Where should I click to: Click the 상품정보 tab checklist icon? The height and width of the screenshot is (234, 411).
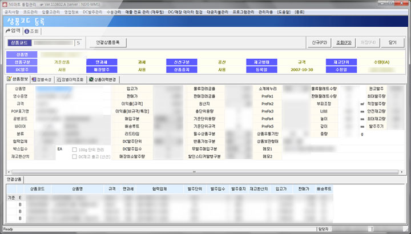[x=9, y=79]
